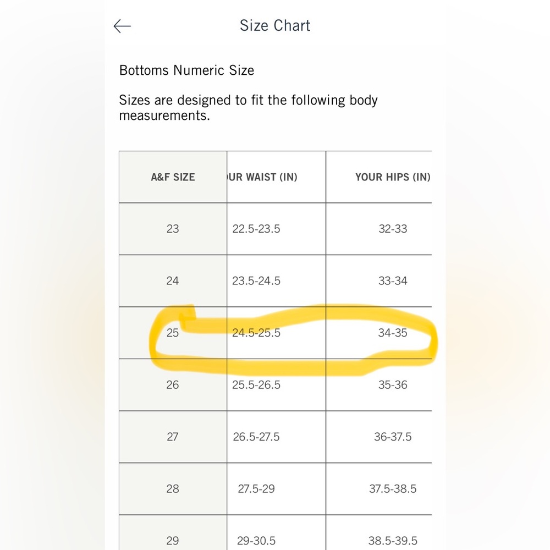
Task: Click waist measurement 22.5-23.5
Action: [x=256, y=229]
